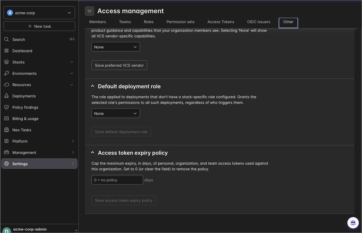Switch to the Roles tab

[149, 22]
